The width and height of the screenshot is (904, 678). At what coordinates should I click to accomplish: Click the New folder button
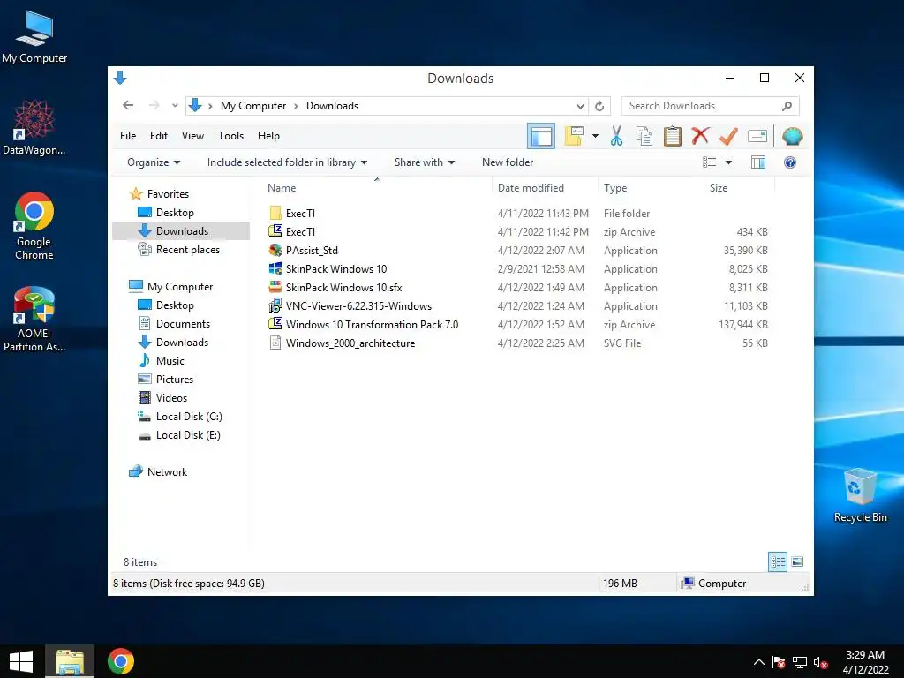coord(508,162)
